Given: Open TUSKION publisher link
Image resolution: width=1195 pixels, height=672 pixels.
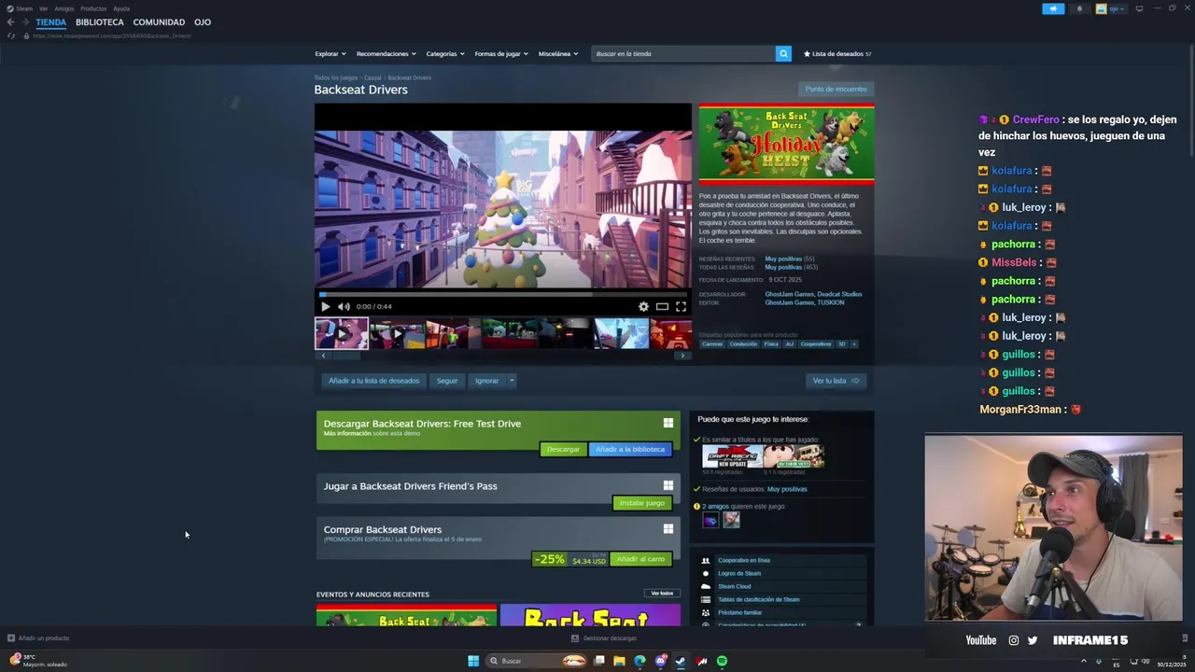Looking at the screenshot, I should [x=831, y=302].
